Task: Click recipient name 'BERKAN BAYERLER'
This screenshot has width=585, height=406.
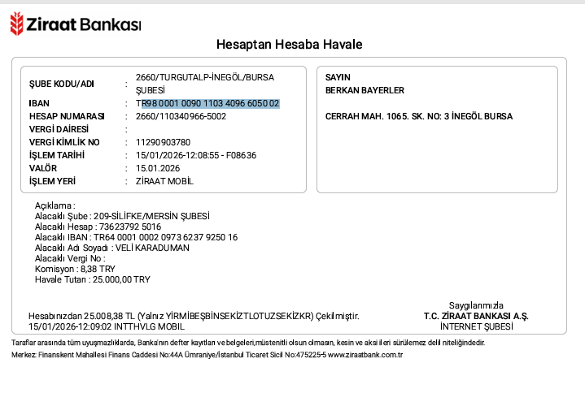Action: [x=365, y=90]
